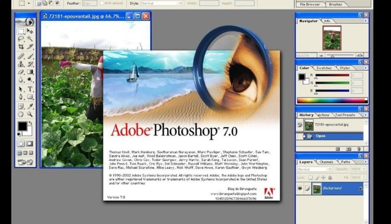Pick the Clone Stamp tool
Image resolution: width=391 pixels, height=224 pixels.
click(x=21, y=64)
